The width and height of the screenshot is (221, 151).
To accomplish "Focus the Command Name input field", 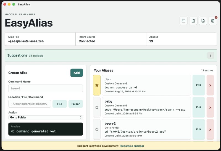I will point(46,88).
